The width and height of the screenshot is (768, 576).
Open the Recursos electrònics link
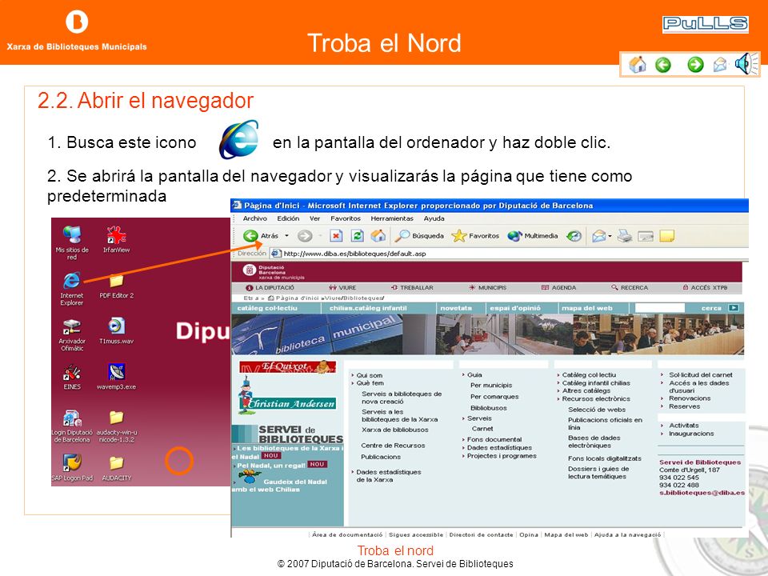(596, 398)
